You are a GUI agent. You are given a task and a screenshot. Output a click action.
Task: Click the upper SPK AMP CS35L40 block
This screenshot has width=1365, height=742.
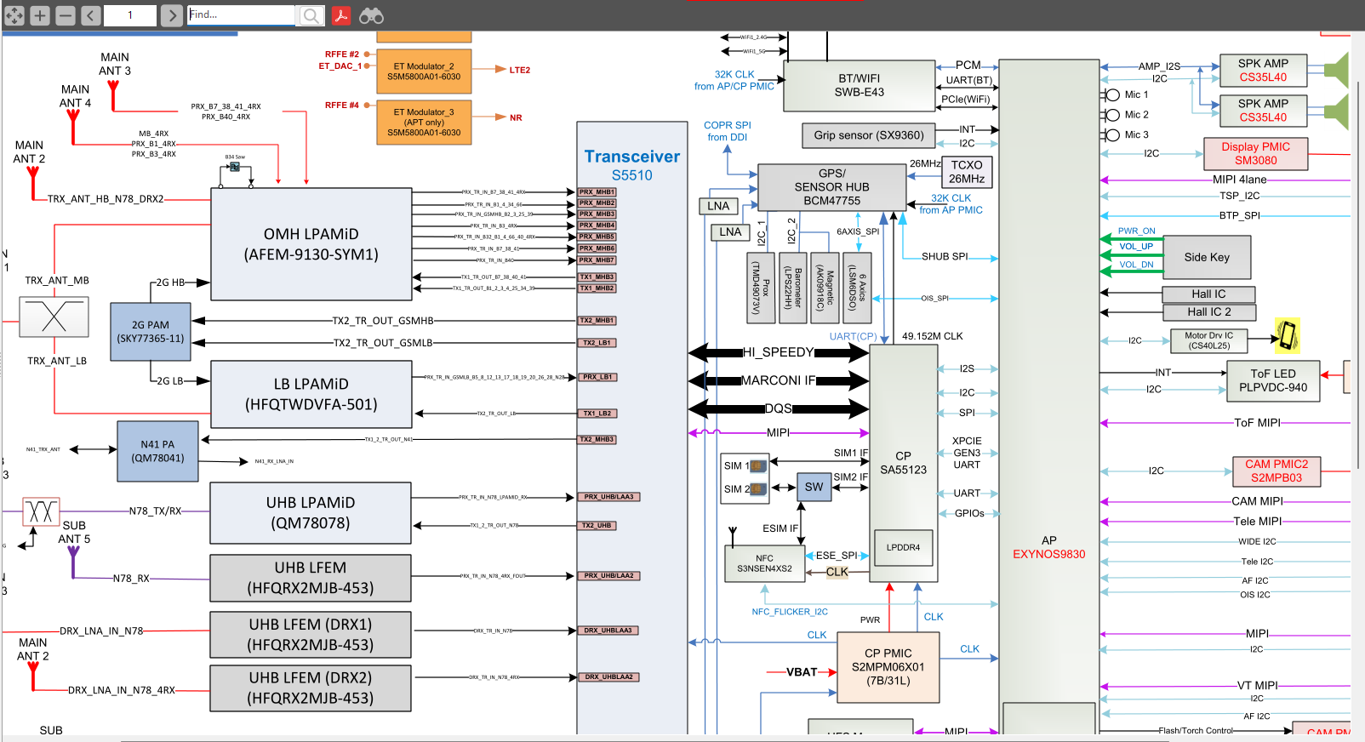1264,71
